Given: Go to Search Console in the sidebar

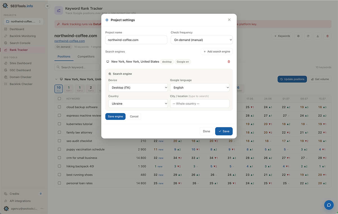Looking at the screenshot, I should coord(20,43).
